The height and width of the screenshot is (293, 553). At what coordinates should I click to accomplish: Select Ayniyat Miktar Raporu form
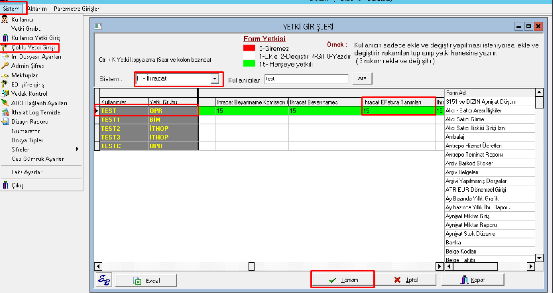[x=490, y=225]
